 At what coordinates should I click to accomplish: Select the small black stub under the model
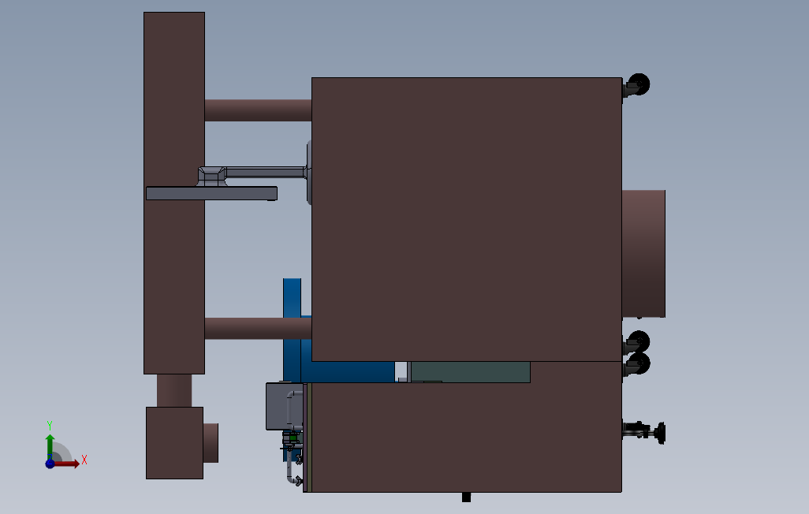pos(467,497)
